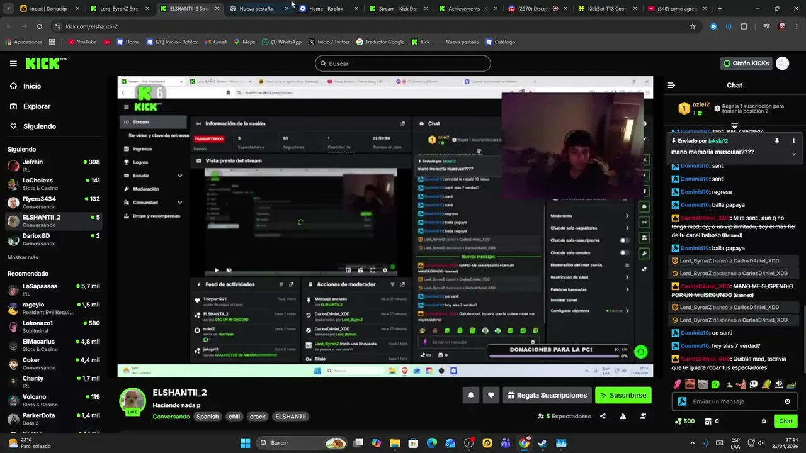Open LaCholexs channel in sidebar
The image size is (806, 453).
tap(54, 184)
